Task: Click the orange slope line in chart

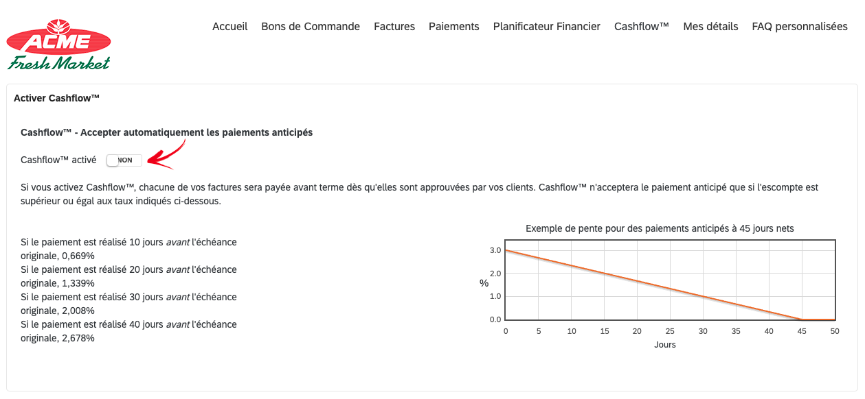Action: click(x=653, y=285)
